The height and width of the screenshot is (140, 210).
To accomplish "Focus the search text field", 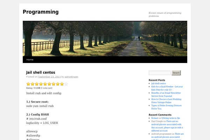I will coord(160,73).
